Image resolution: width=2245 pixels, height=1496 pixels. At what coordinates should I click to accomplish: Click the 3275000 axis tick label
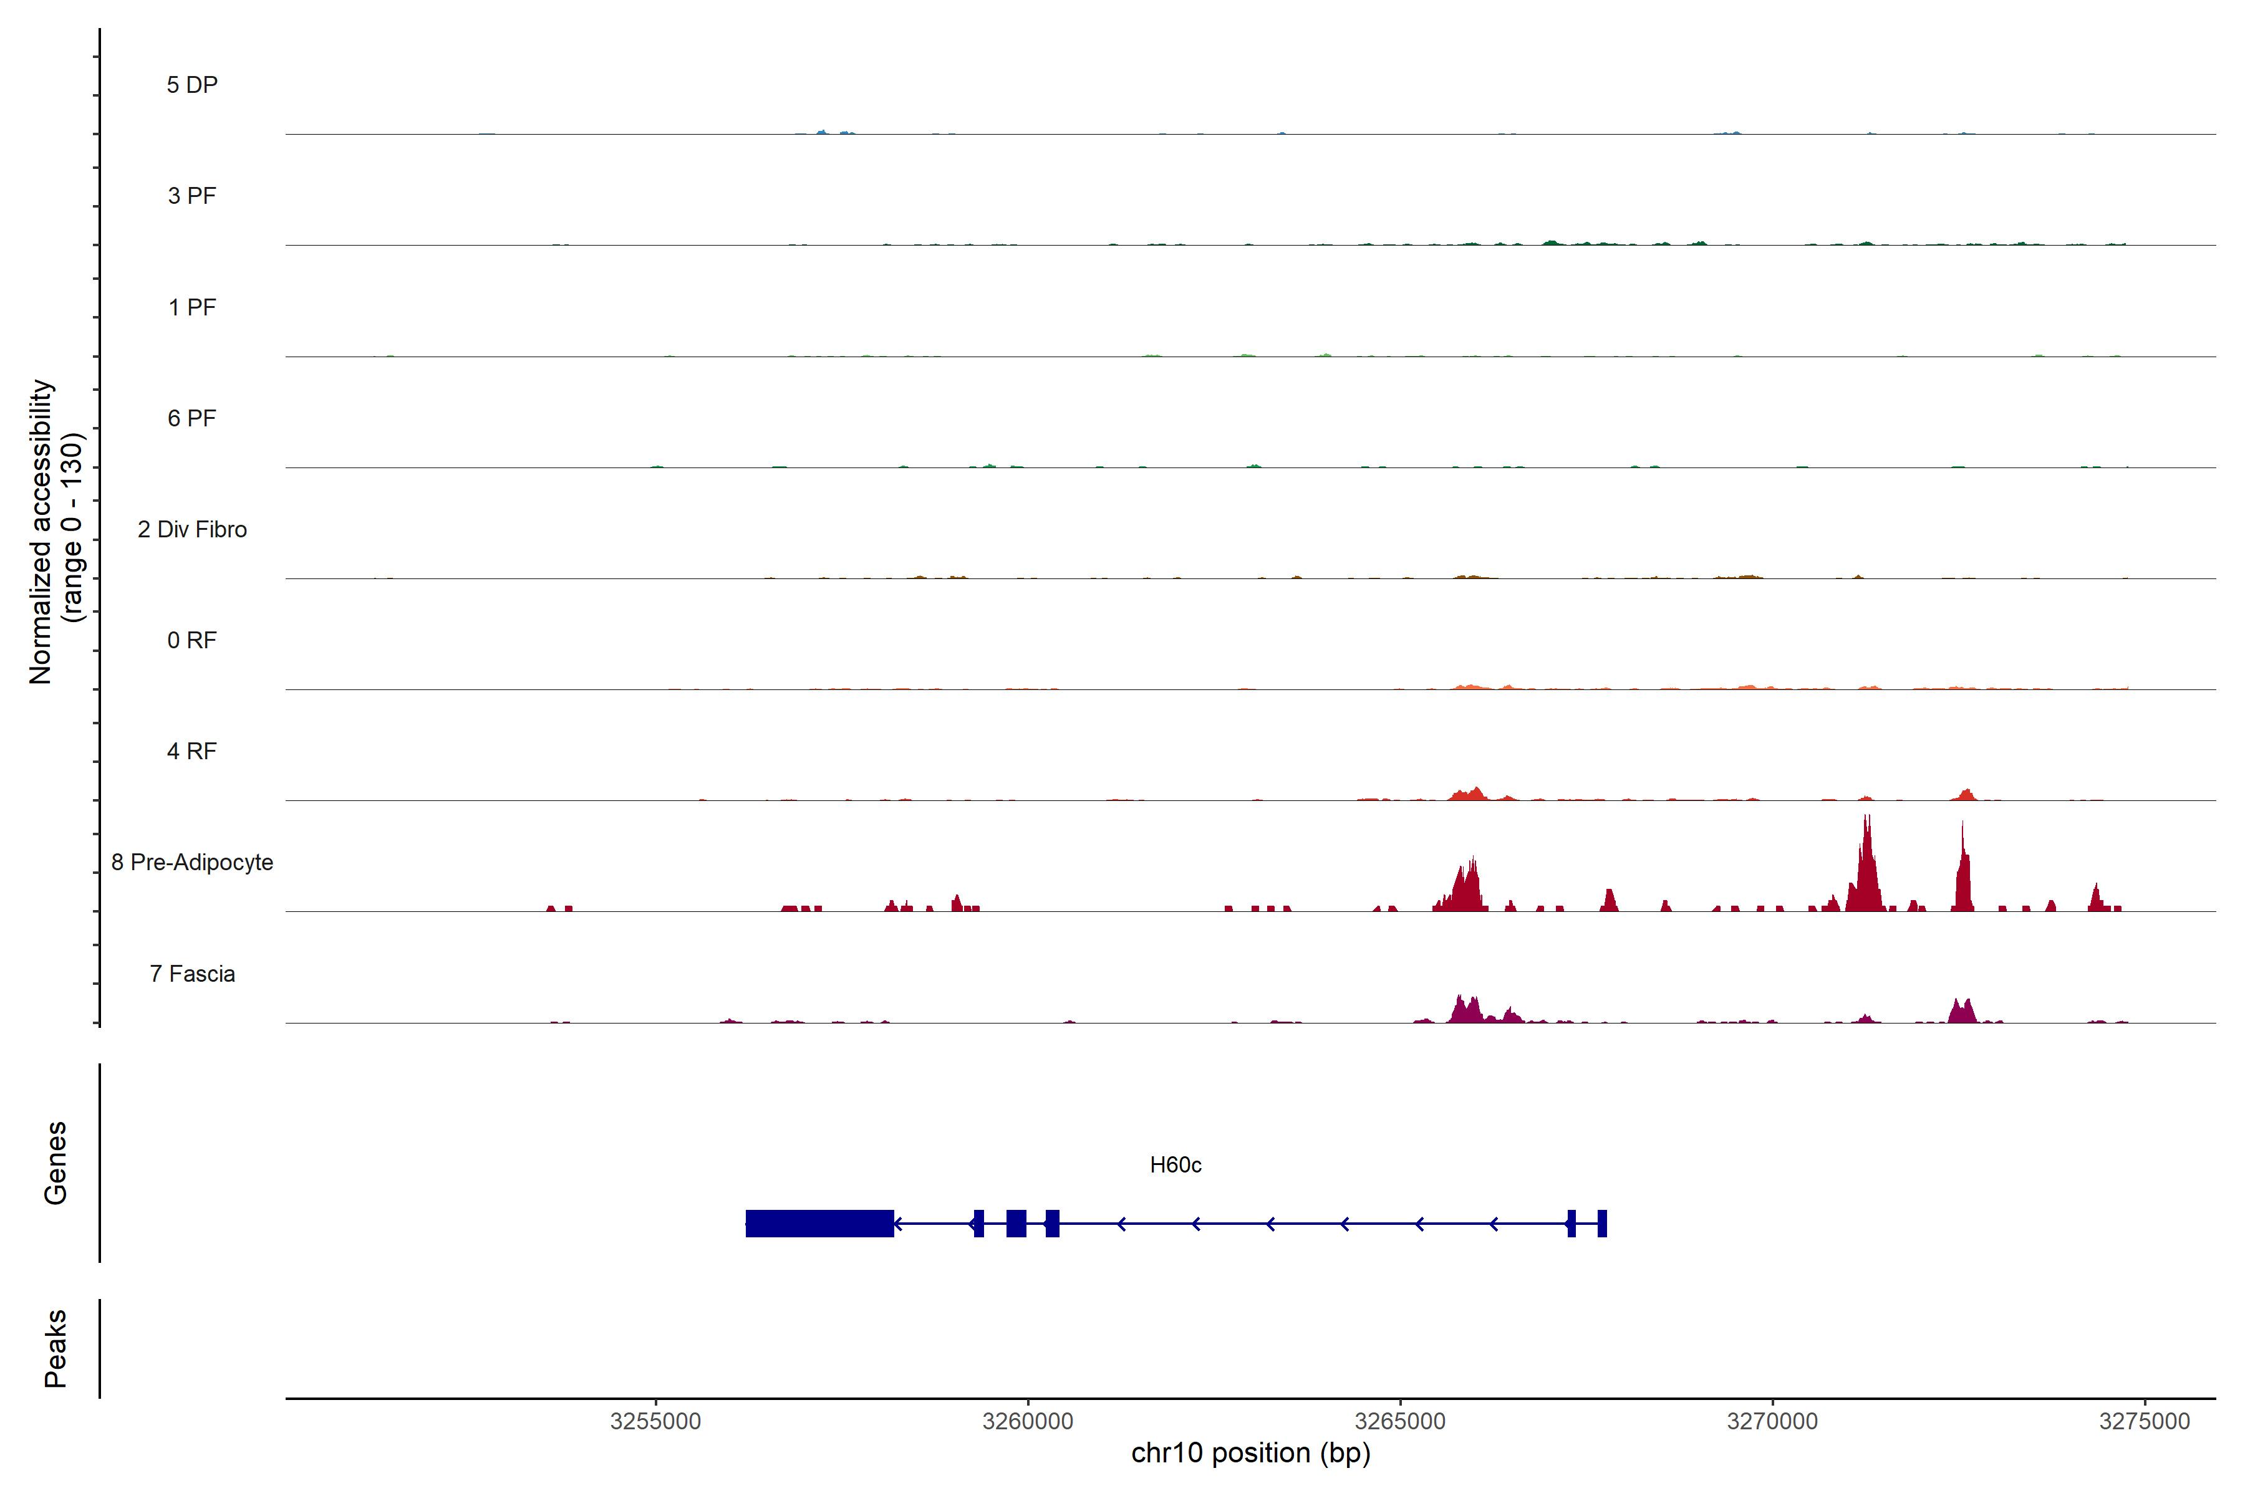tap(2144, 1421)
